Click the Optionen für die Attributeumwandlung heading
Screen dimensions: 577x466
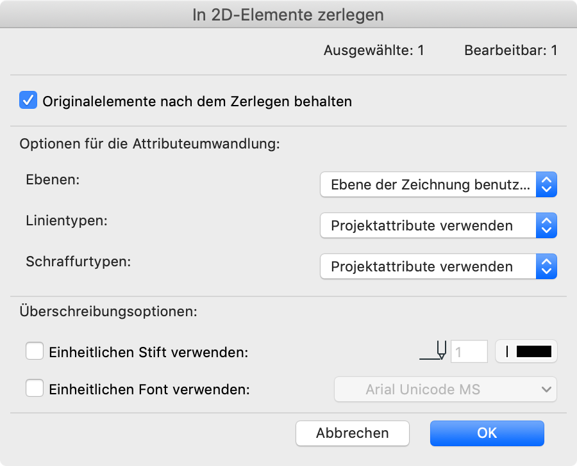coord(150,143)
